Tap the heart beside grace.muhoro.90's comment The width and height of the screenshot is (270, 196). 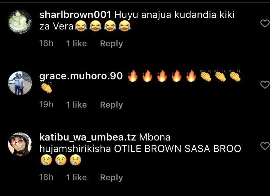tap(265, 85)
